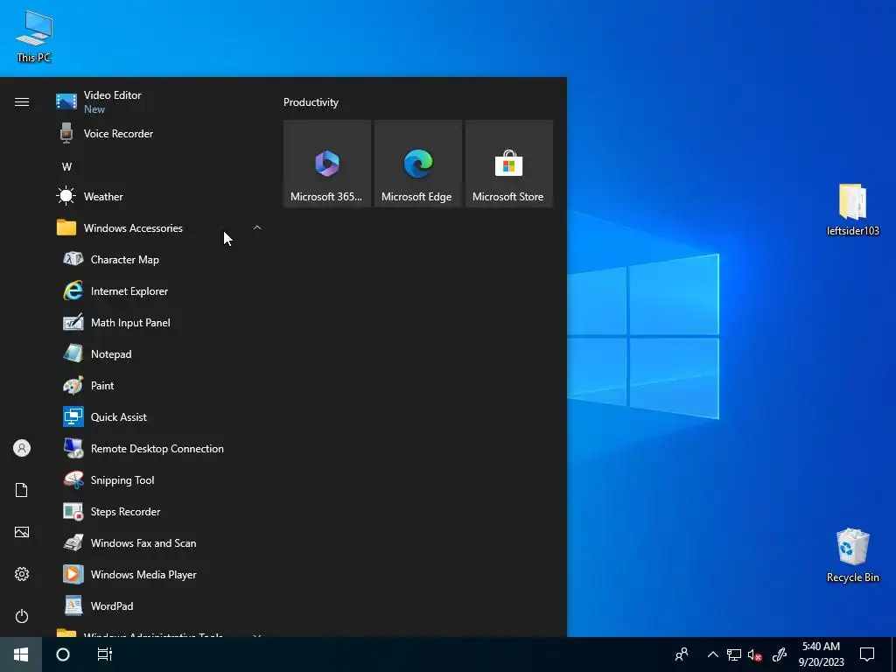
Task: Open Windows Fax and Scan
Action: pos(160,542)
